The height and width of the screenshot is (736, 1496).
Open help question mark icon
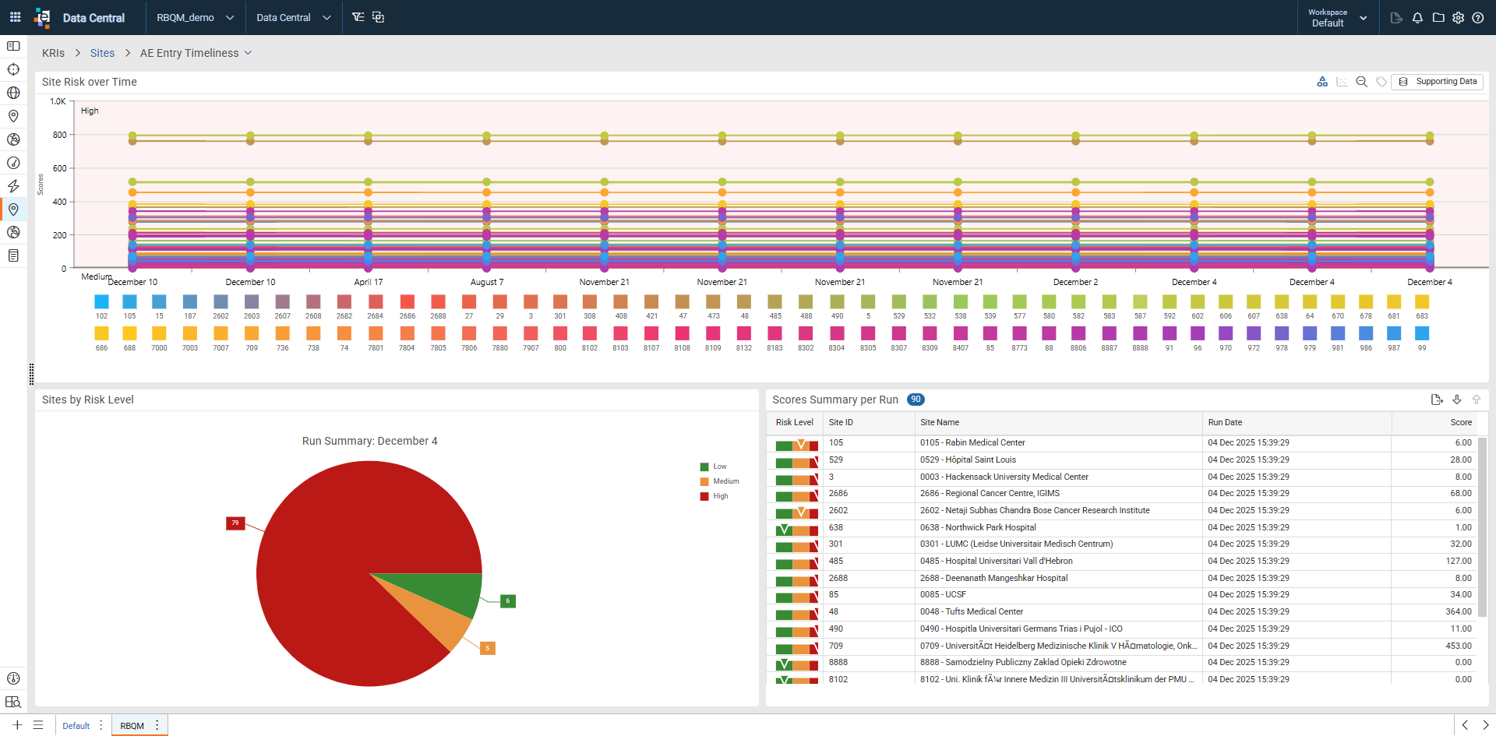coord(1478,17)
